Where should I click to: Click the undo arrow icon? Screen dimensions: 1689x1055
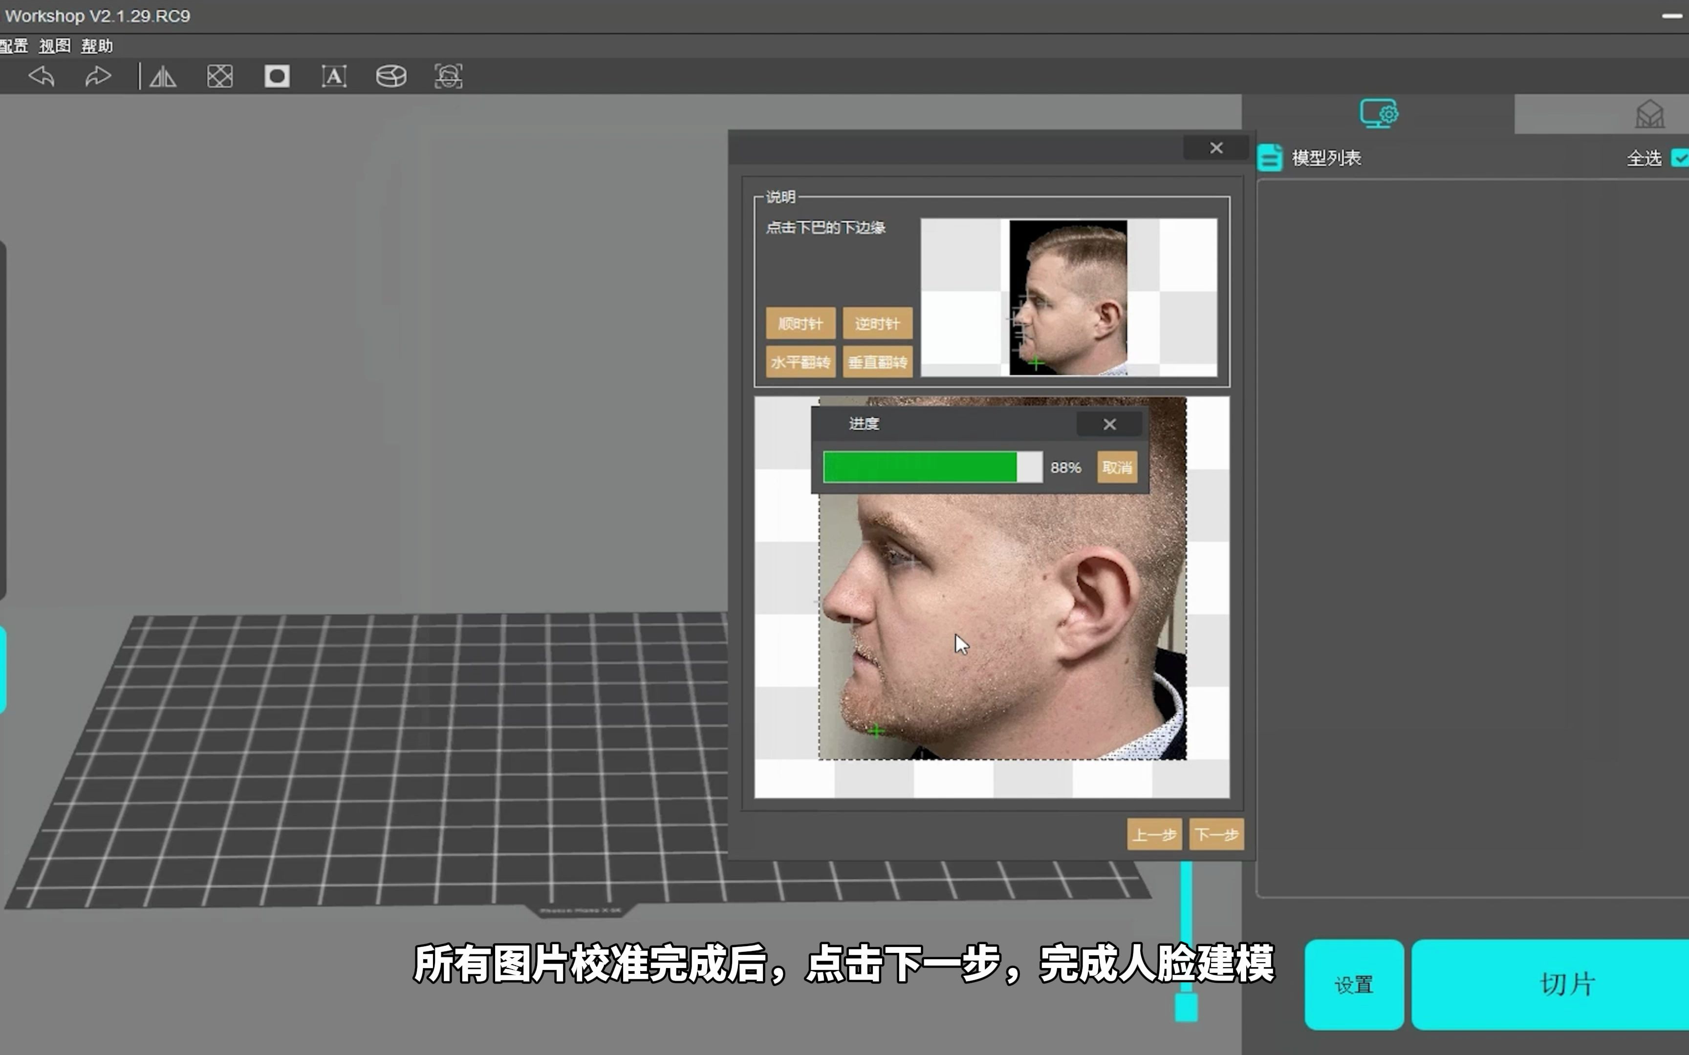[x=41, y=77]
